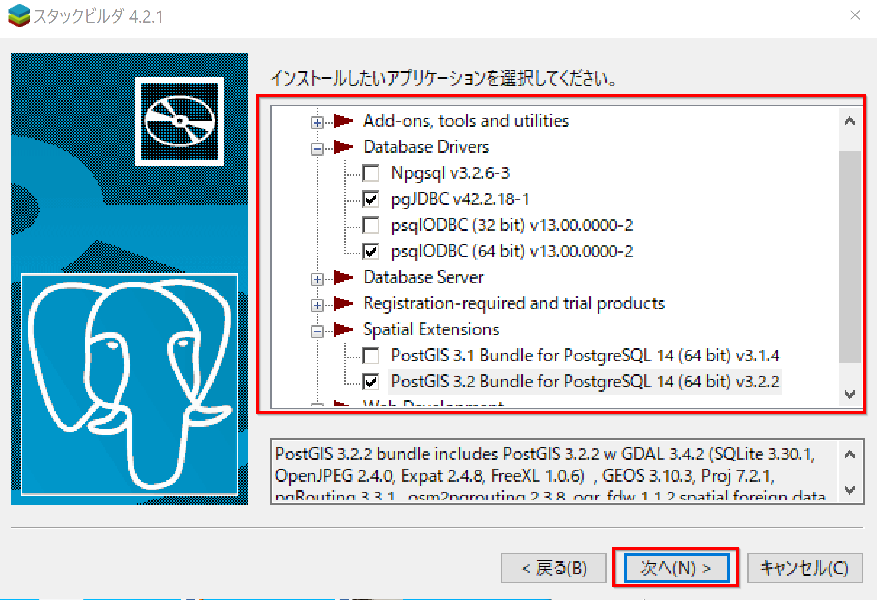Image resolution: width=877 pixels, height=600 pixels.
Task: Click the red arrow icon beside Database Drivers
Action: 344,146
